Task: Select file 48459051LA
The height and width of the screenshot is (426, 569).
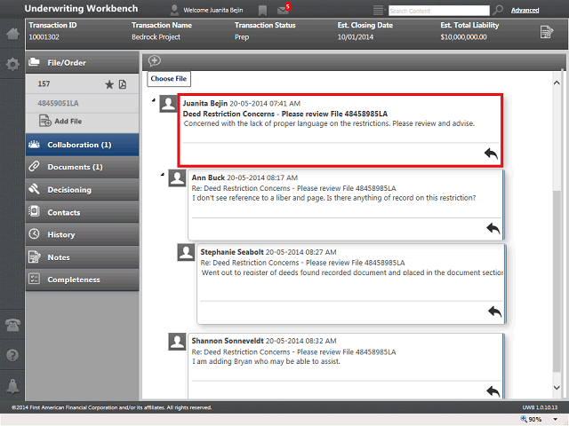Action: click(58, 103)
